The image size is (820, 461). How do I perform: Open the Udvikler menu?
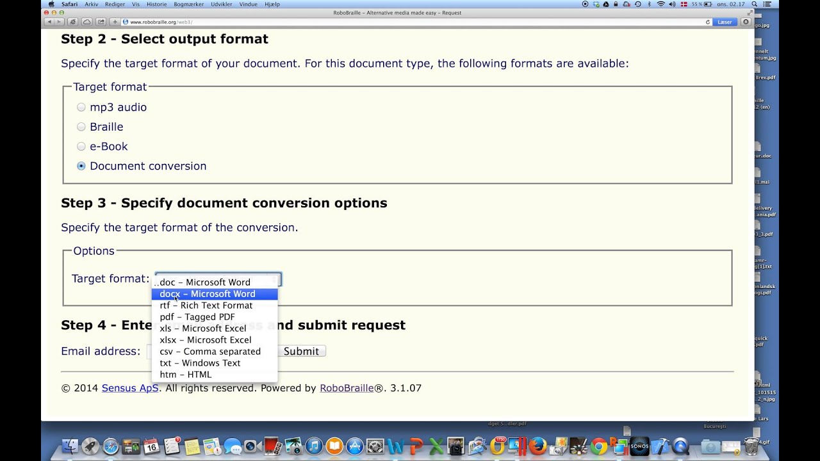(x=222, y=4)
